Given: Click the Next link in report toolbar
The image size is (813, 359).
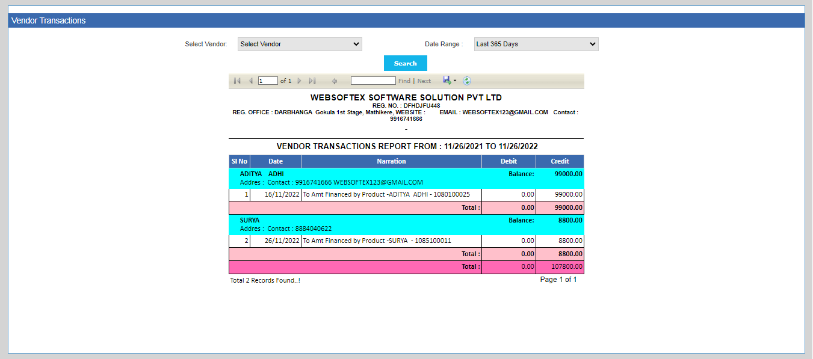Looking at the screenshot, I should point(424,81).
